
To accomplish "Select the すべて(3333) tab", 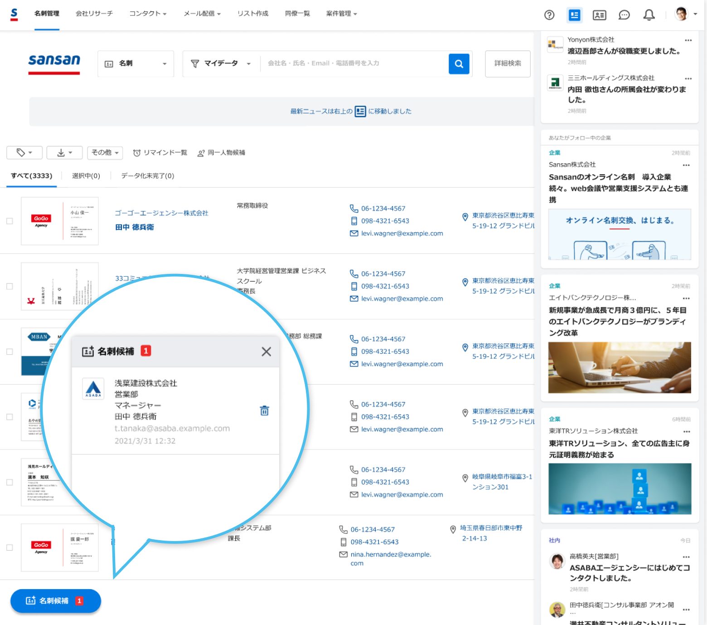I will point(32,176).
